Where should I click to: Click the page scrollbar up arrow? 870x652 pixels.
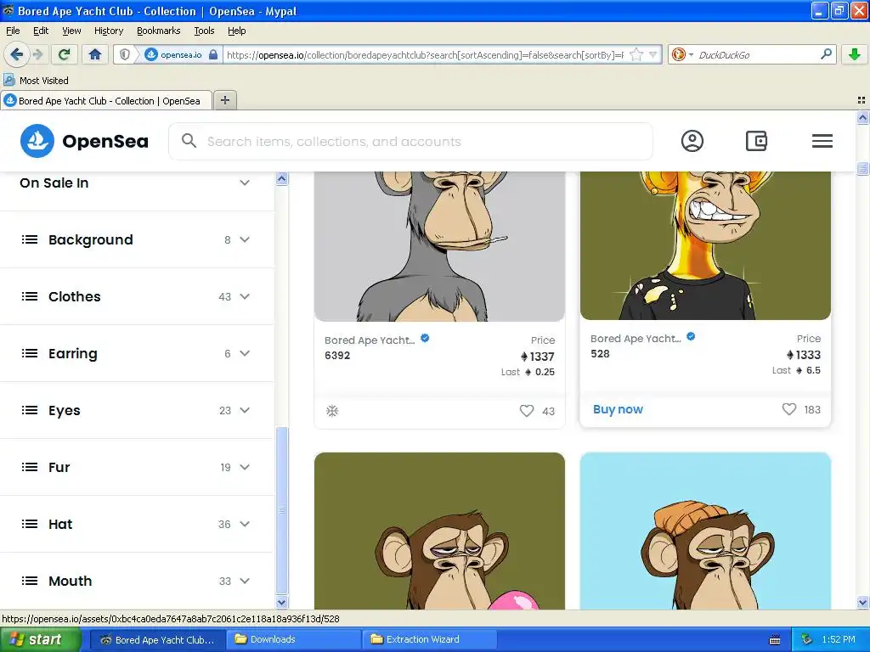pyautogui.click(x=862, y=117)
